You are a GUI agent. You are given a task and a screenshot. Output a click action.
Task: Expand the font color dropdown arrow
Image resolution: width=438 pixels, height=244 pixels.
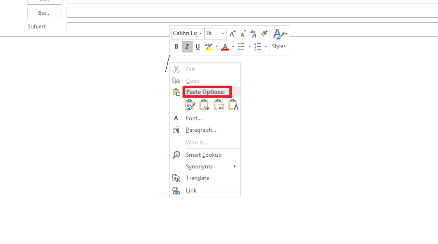(x=233, y=47)
